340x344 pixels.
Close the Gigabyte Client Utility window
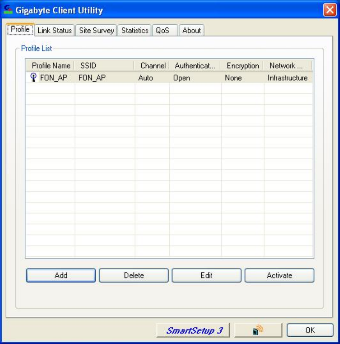click(330, 10)
